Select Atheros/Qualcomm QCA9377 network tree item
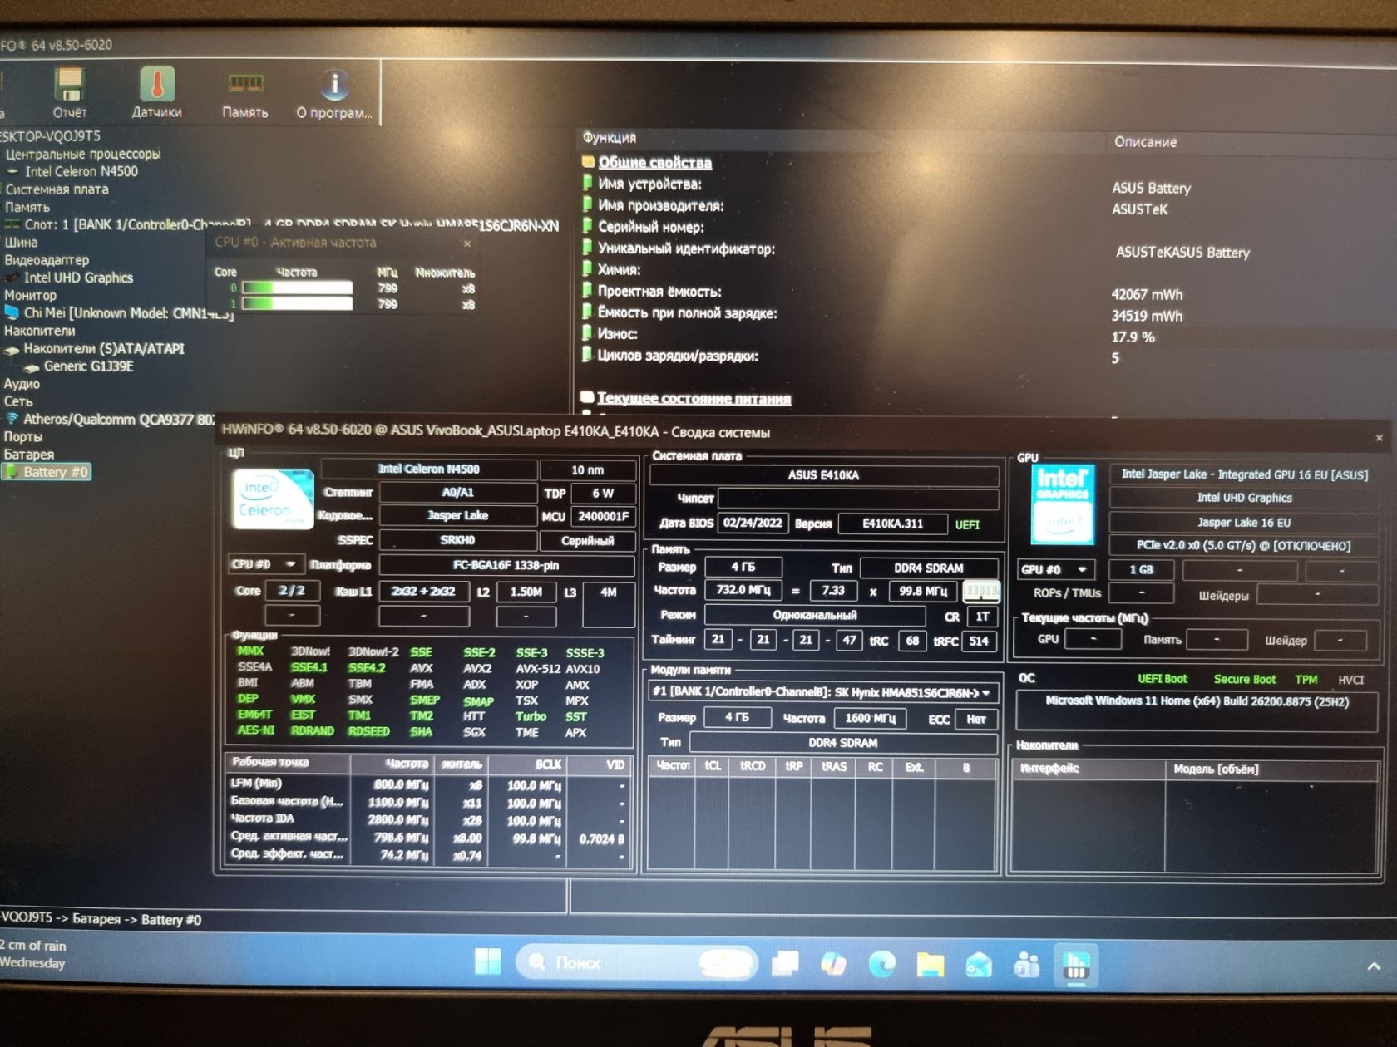 (x=118, y=420)
